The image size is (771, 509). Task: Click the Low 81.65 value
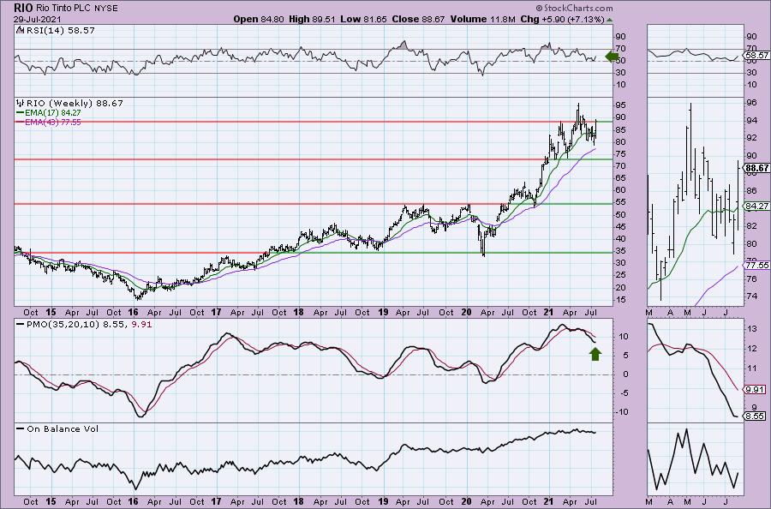tap(363, 19)
